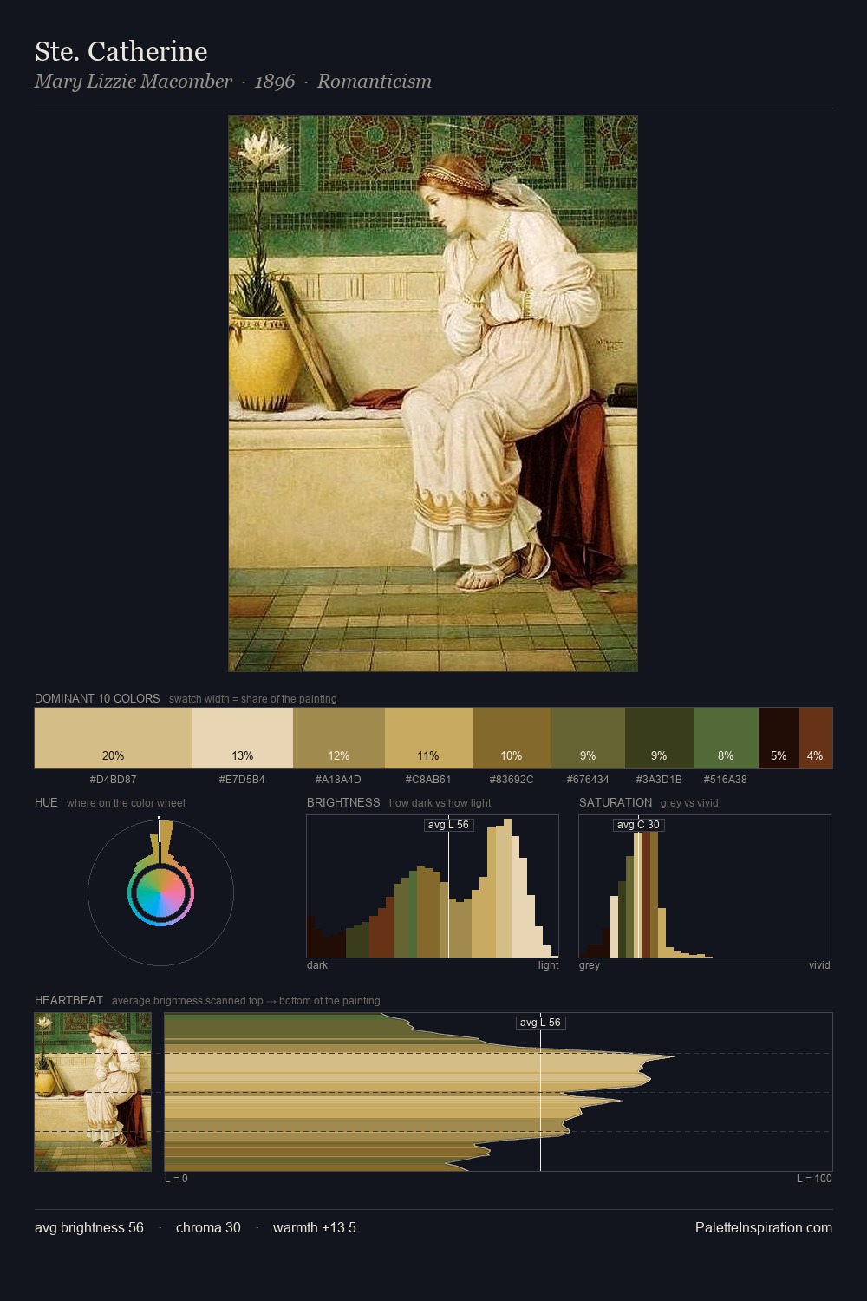Click the L = 100 axis label
This screenshot has width=867, height=1301.
814,1179
